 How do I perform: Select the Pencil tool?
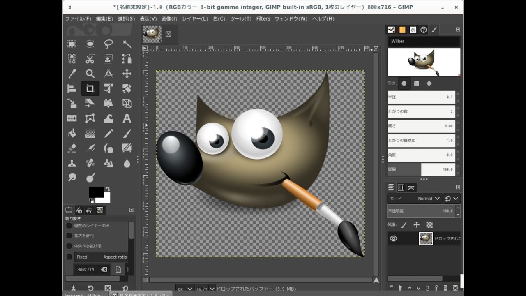tap(108, 133)
